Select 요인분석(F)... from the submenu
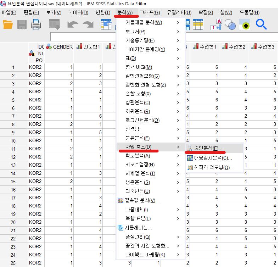 pyautogui.click(x=215, y=148)
